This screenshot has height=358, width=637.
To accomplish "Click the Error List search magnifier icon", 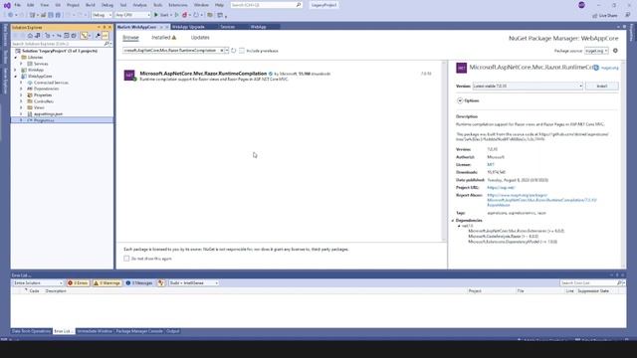I will 619,282.
